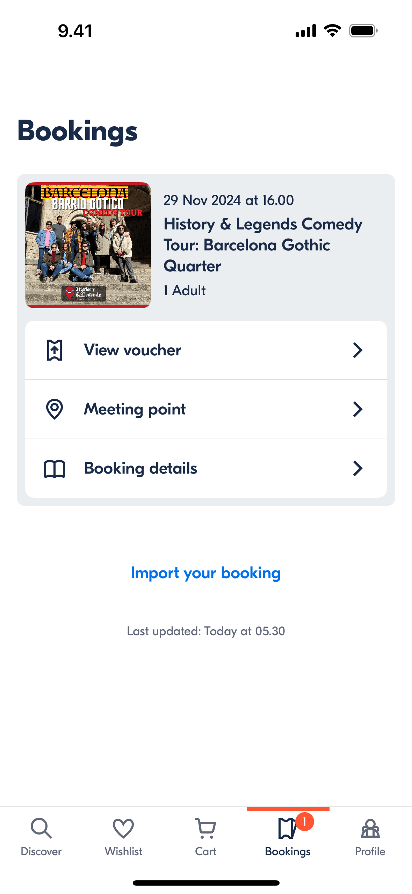Tap the open book icon

55,468
